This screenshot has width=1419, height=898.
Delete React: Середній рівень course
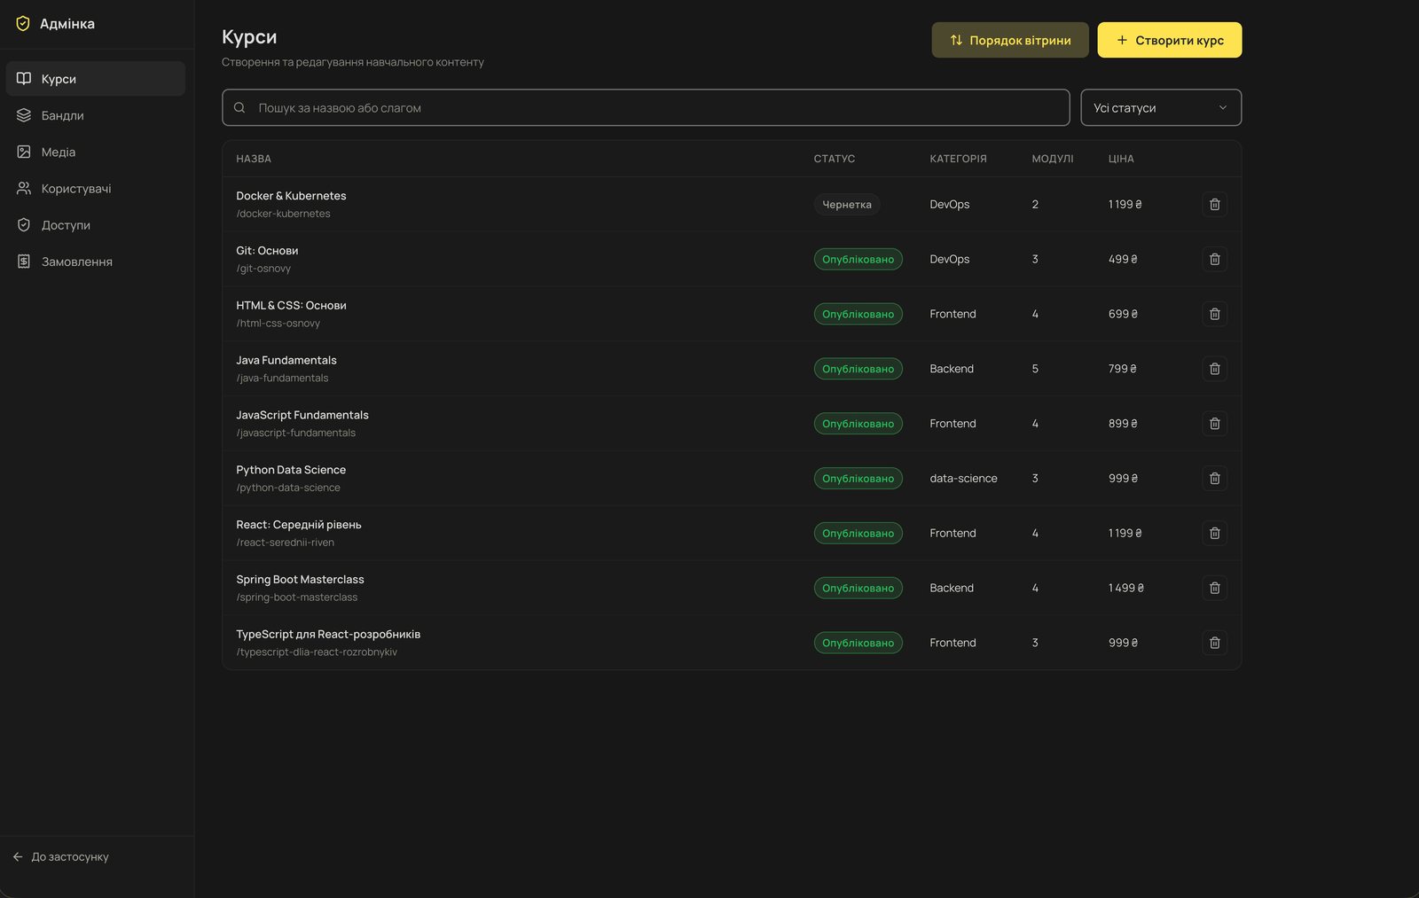click(x=1214, y=533)
